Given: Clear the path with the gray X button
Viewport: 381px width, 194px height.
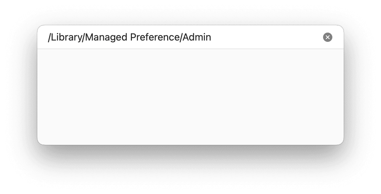Looking at the screenshot, I should 327,37.
